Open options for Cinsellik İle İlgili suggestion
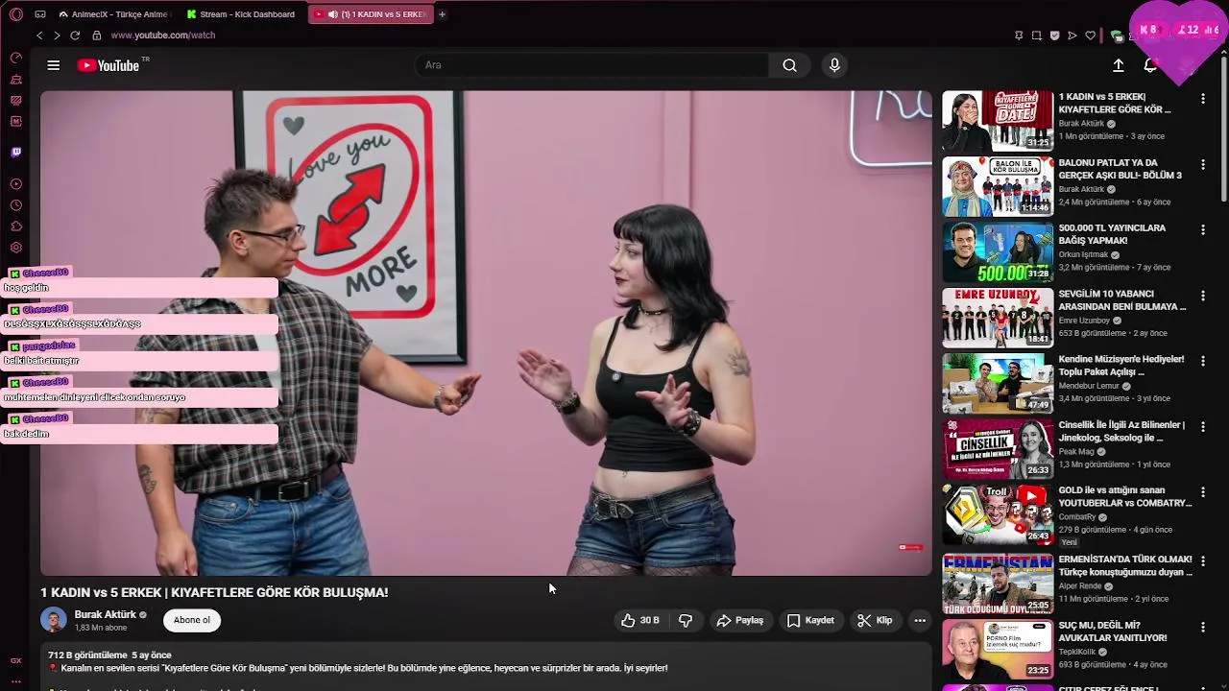This screenshot has width=1229, height=691. [1203, 427]
